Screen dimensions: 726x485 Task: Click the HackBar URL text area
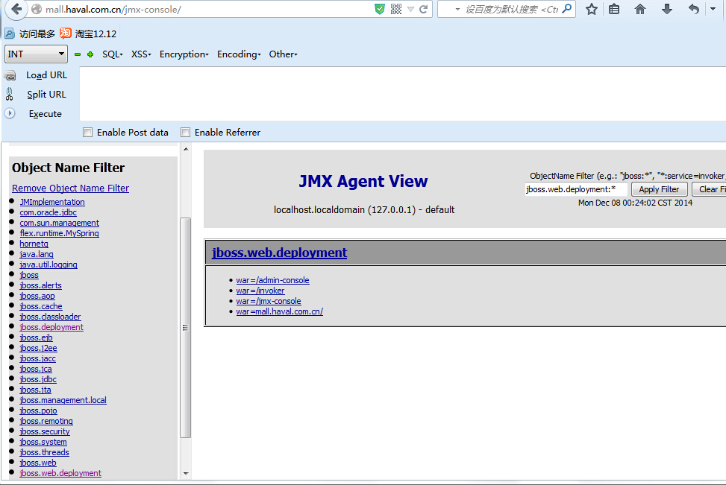[403, 94]
